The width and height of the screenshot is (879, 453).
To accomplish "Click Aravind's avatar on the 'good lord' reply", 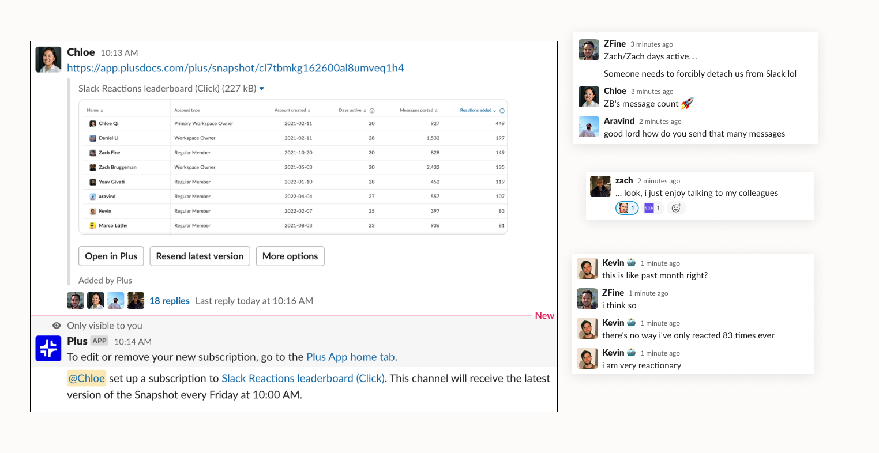I will tap(589, 127).
